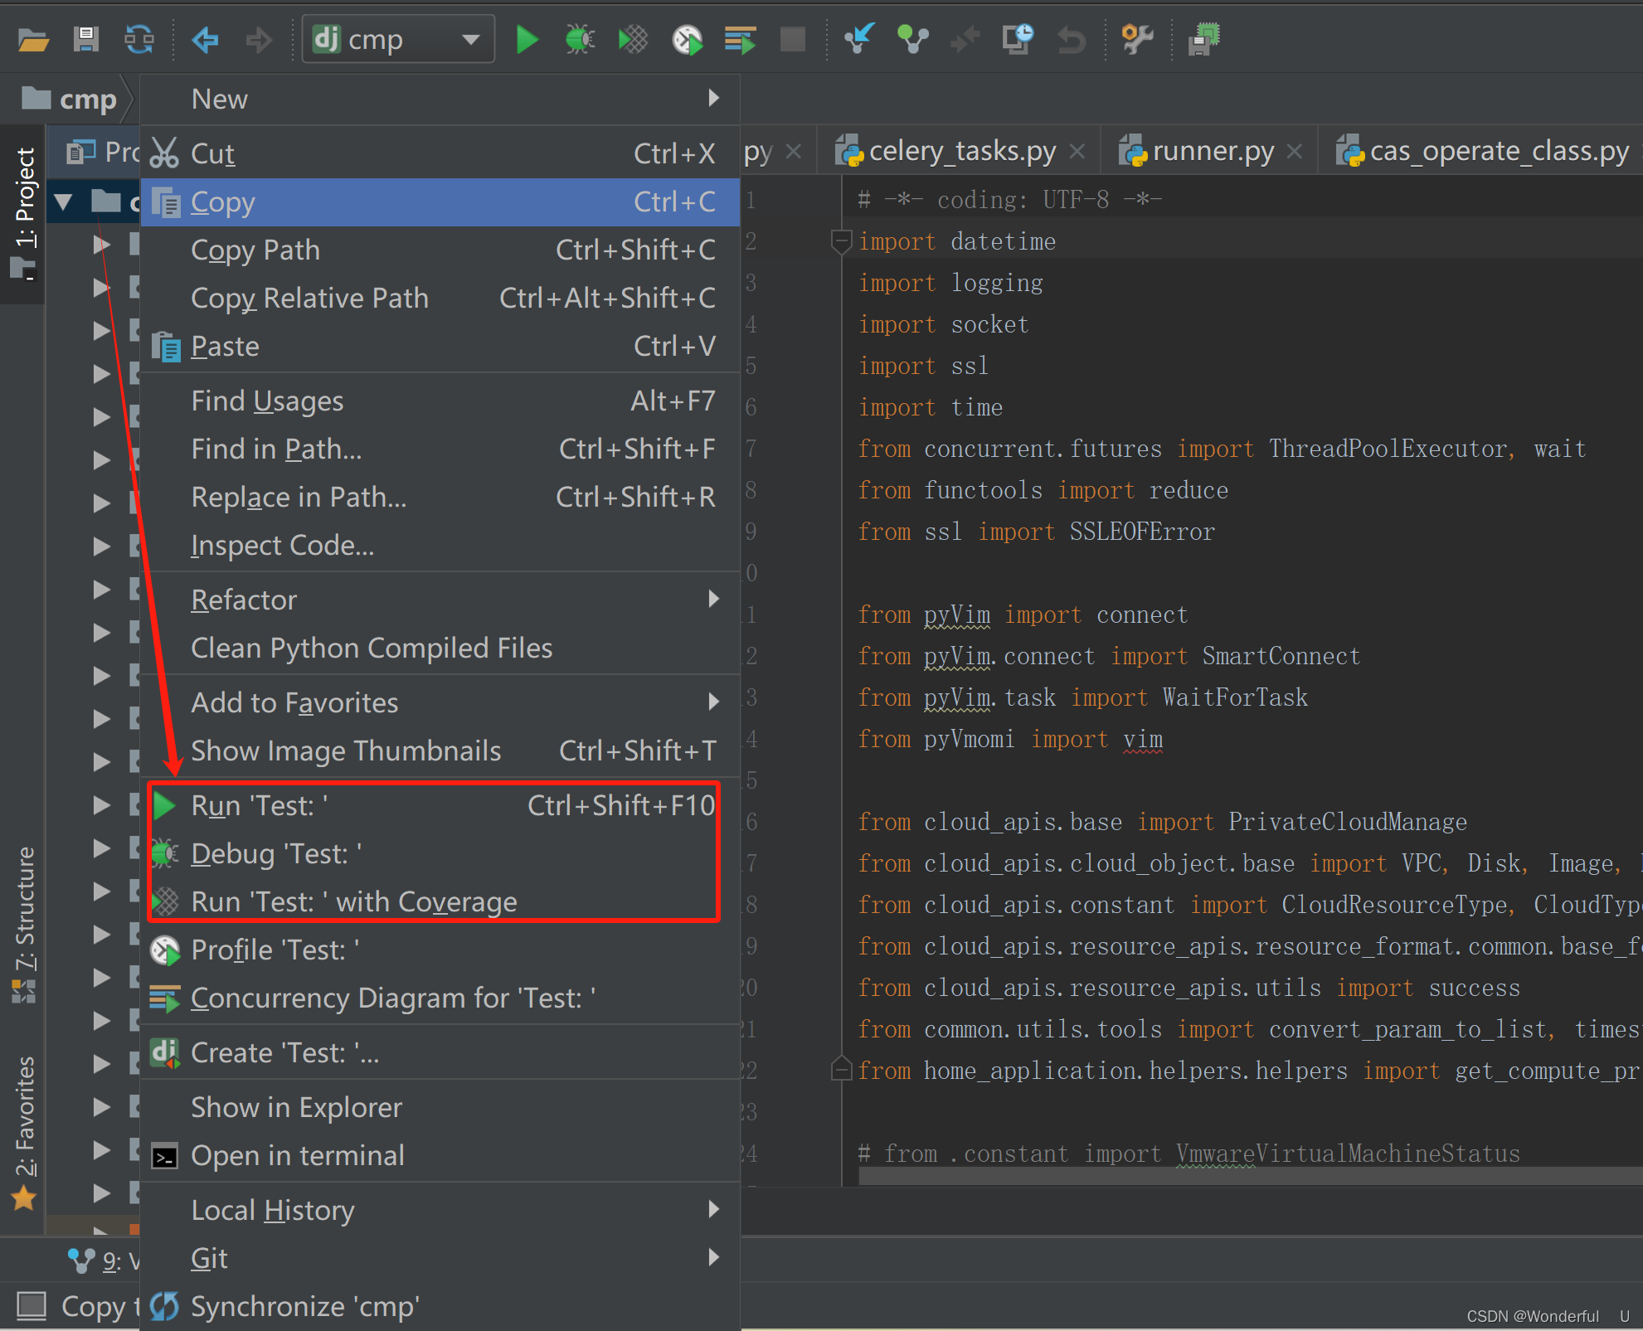Viewport: 1643px width, 1331px height.
Task: Click the bottom-left tool windows toggle icon
Action: 32,1305
